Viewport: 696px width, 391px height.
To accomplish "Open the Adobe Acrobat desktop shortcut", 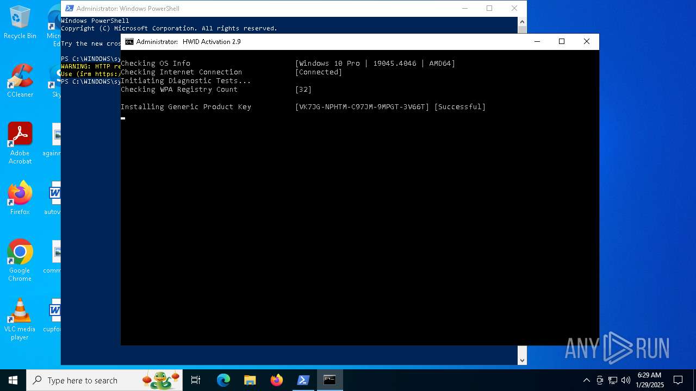I will (x=20, y=143).
